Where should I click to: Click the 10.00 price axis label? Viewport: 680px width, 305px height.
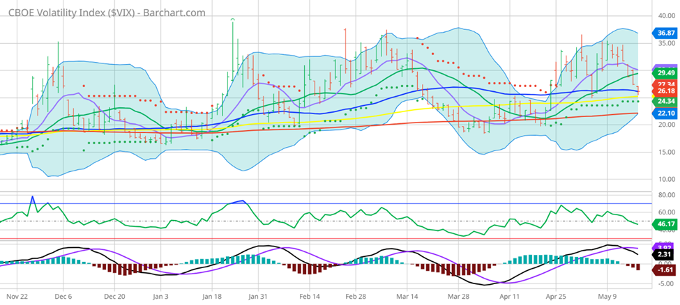(665, 180)
